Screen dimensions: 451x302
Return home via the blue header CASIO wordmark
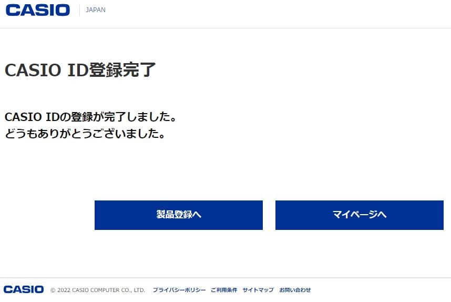tap(38, 10)
